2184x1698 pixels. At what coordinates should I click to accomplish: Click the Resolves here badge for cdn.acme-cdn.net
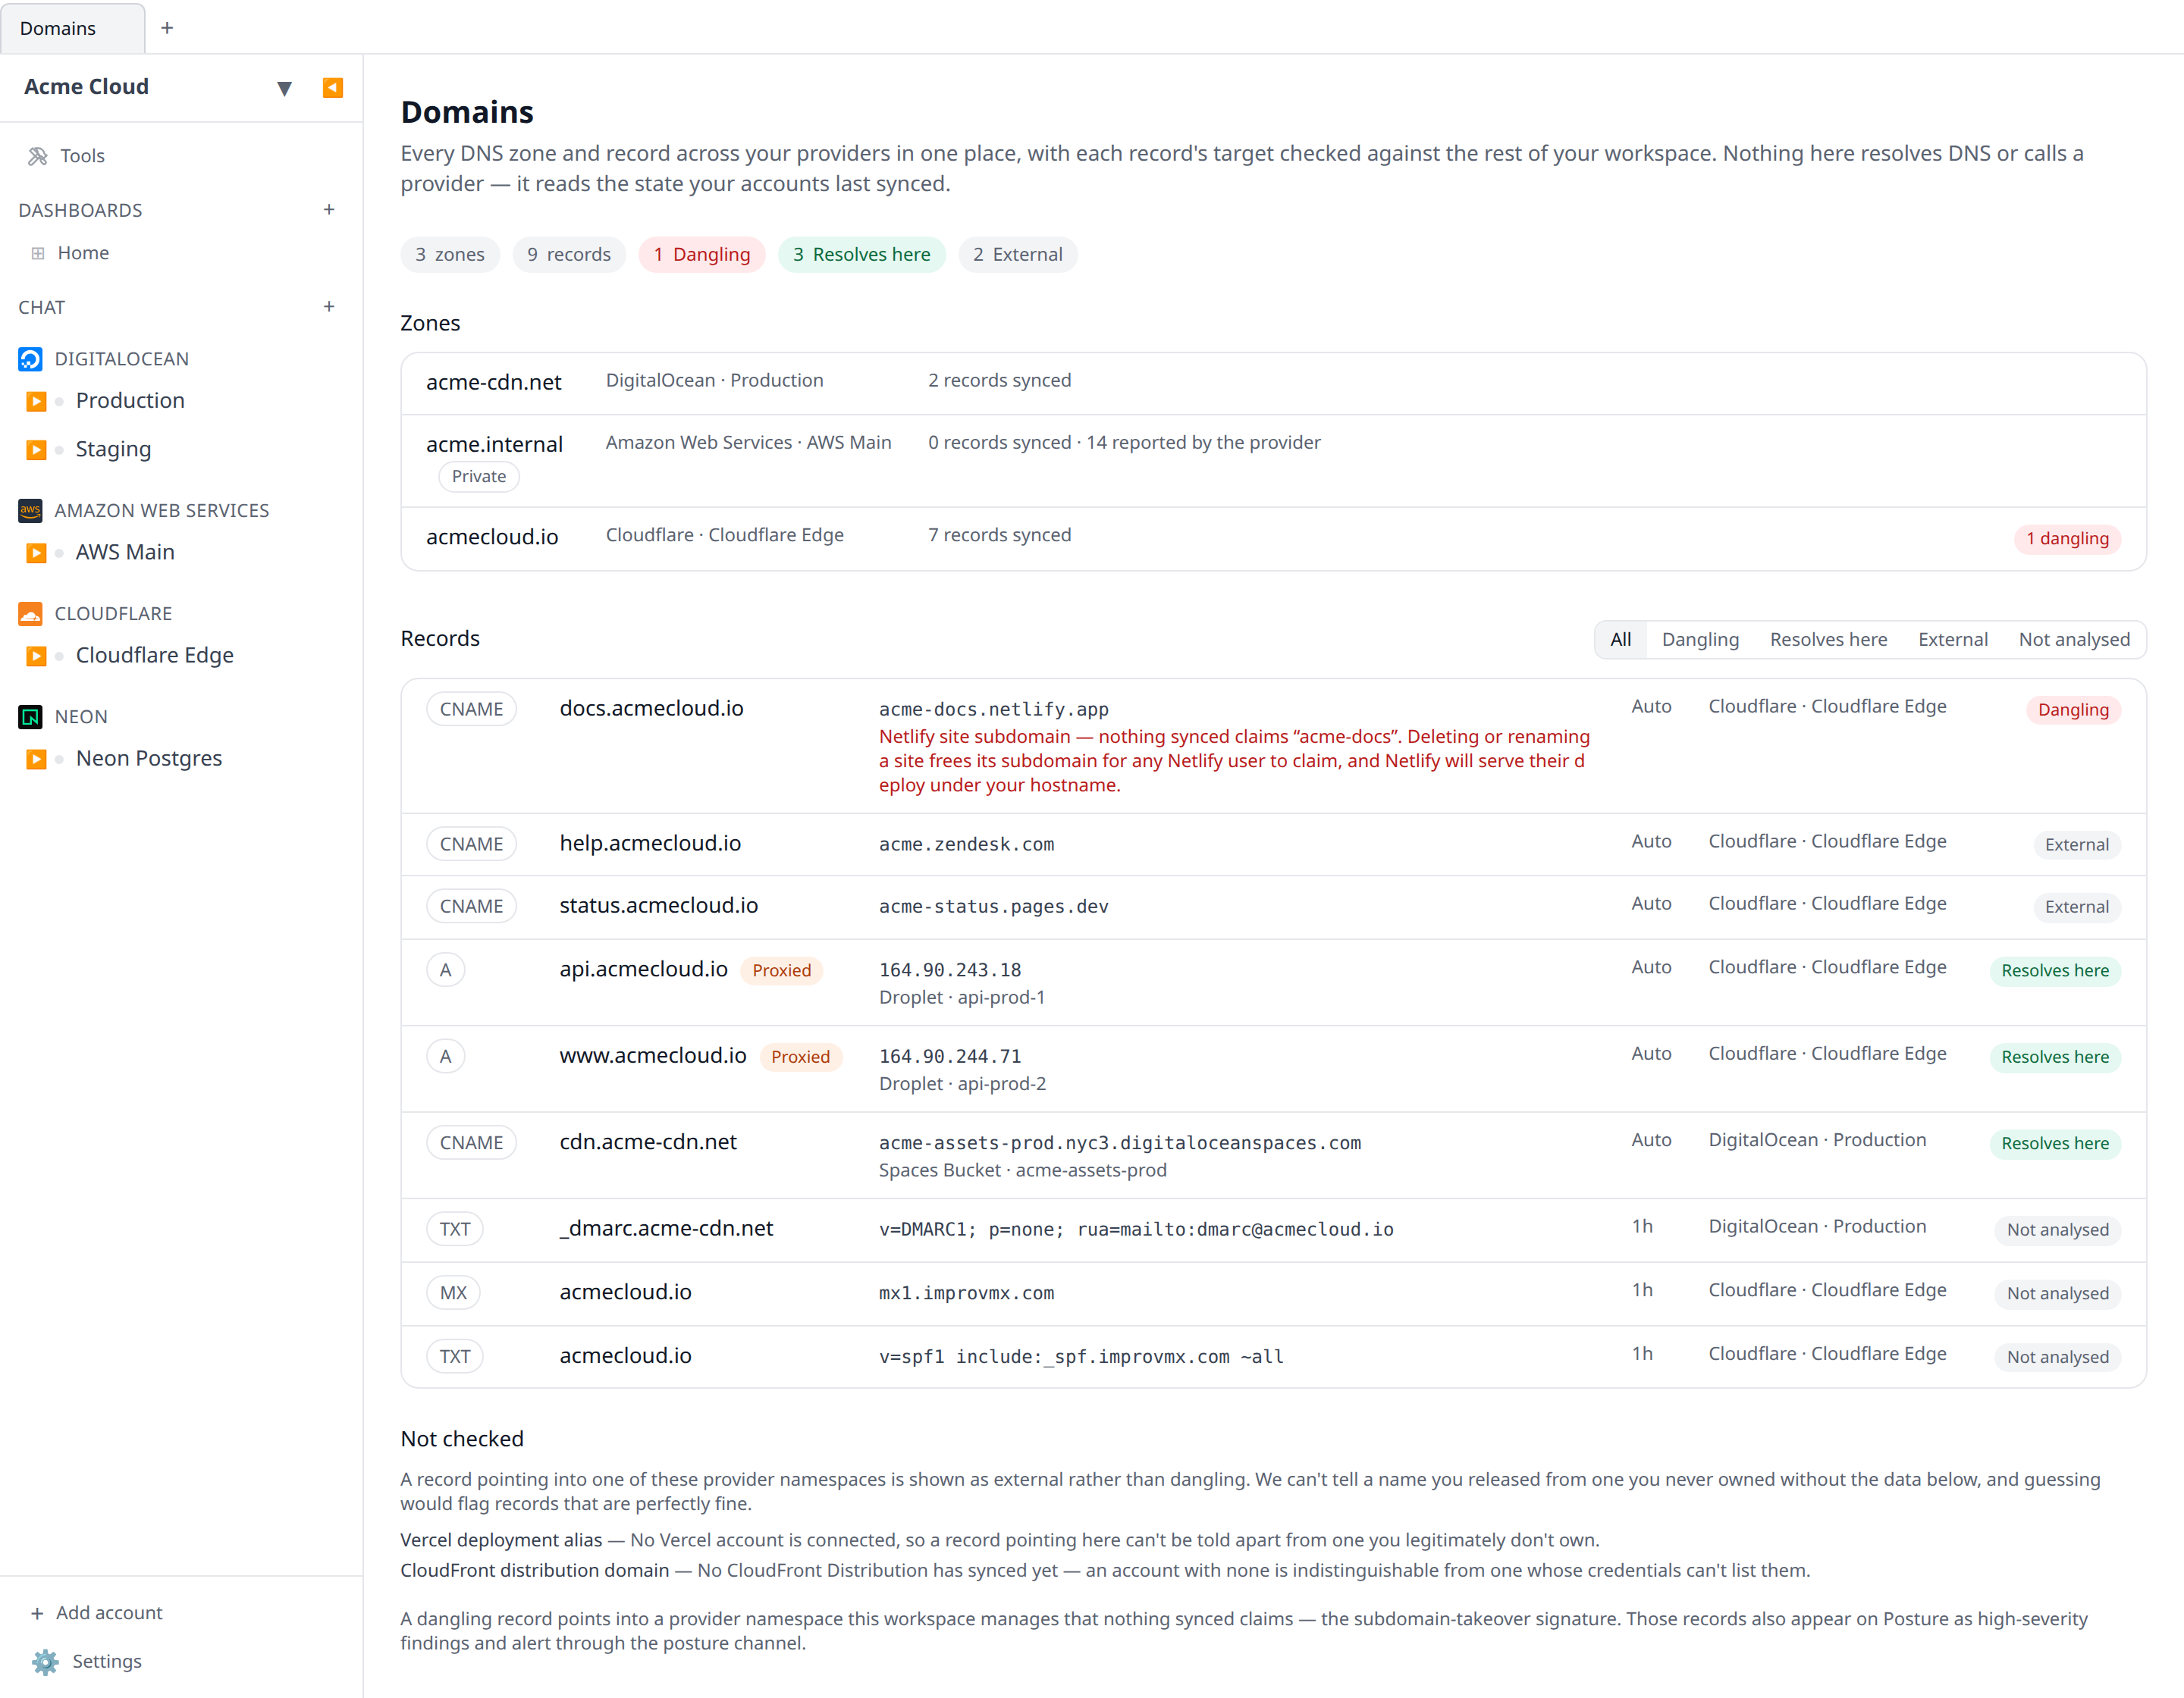pos(2055,1145)
